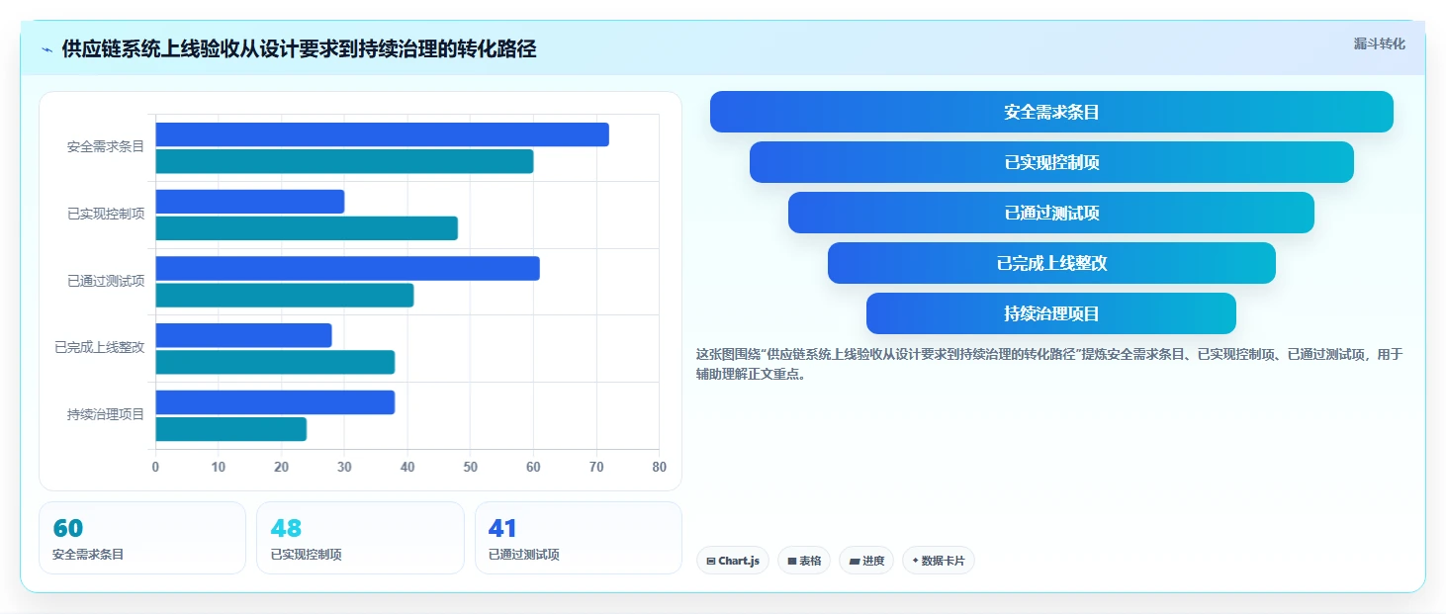The image size is (1446, 614).
Task: Click the blue bar for 已实现控制项
Action: point(250,202)
